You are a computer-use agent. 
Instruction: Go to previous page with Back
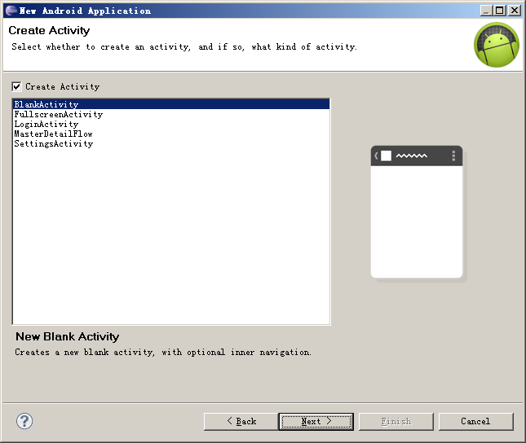pos(241,421)
